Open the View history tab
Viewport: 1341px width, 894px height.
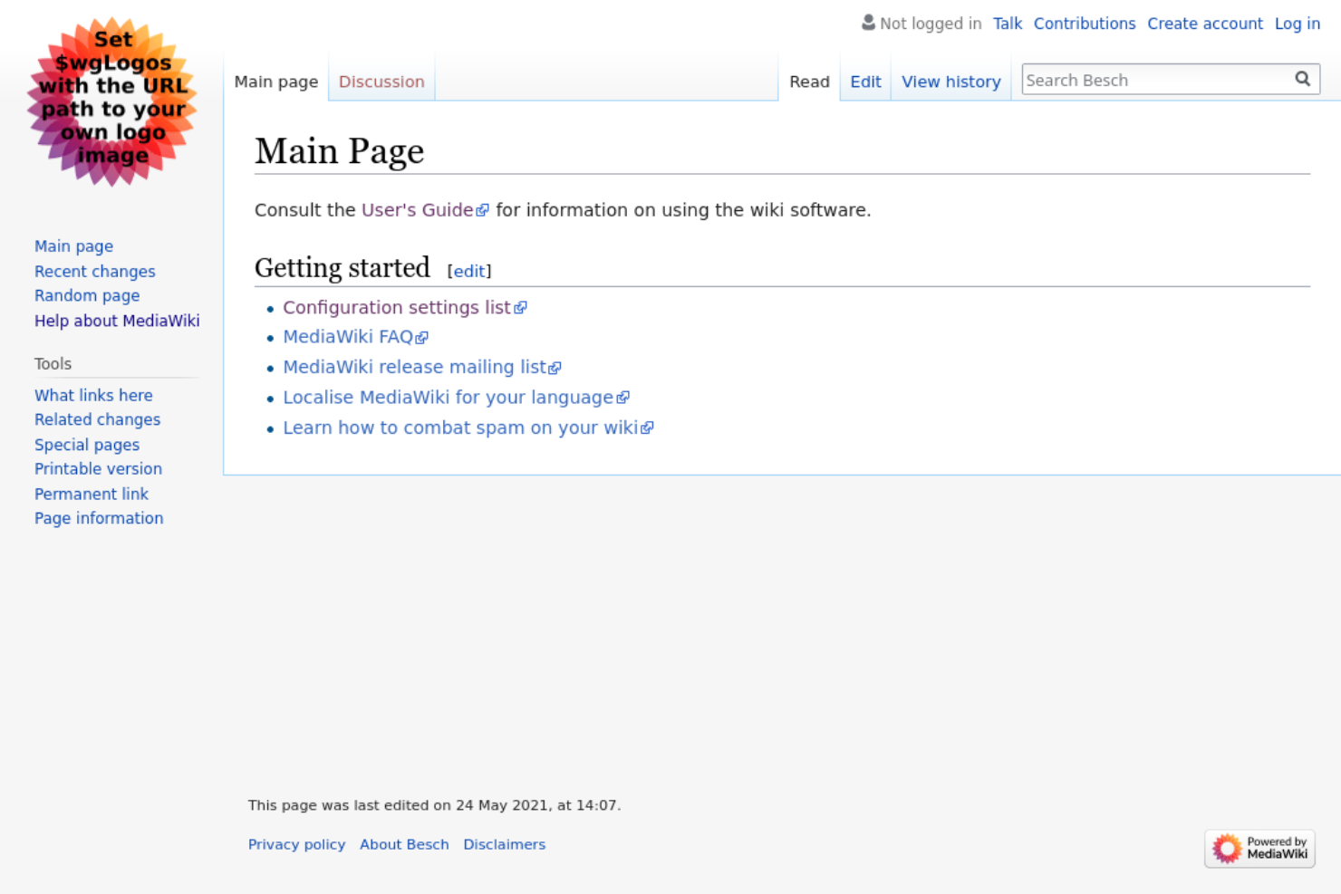[950, 82]
